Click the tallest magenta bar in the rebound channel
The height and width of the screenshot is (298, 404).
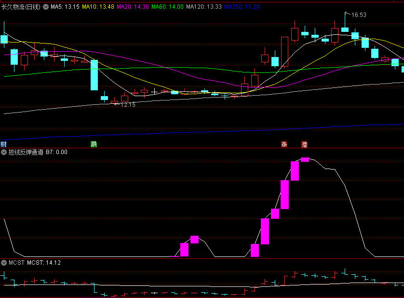point(285,195)
